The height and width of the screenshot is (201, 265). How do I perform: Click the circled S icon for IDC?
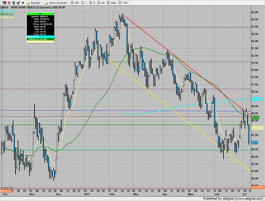[72, 3]
